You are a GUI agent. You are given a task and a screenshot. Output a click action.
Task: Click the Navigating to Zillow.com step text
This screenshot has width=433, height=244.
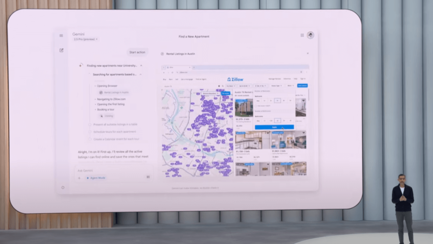coord(111,99)
